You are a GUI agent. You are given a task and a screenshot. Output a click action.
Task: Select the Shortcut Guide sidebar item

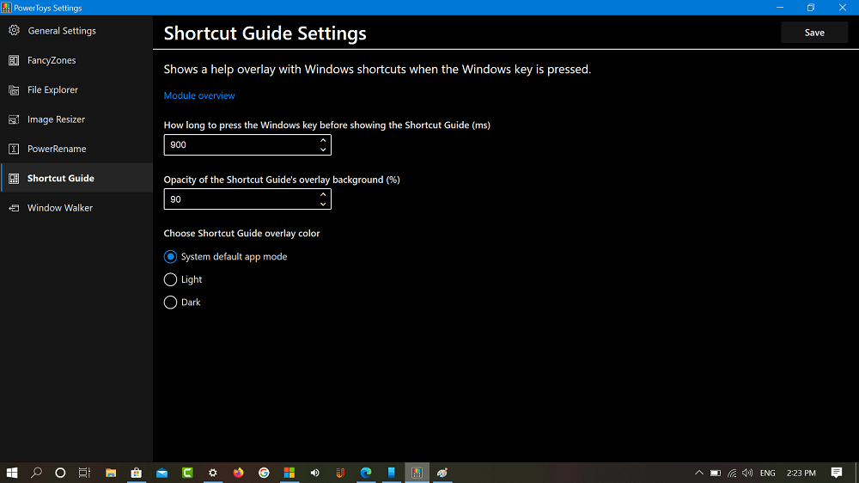coord(76,178)
